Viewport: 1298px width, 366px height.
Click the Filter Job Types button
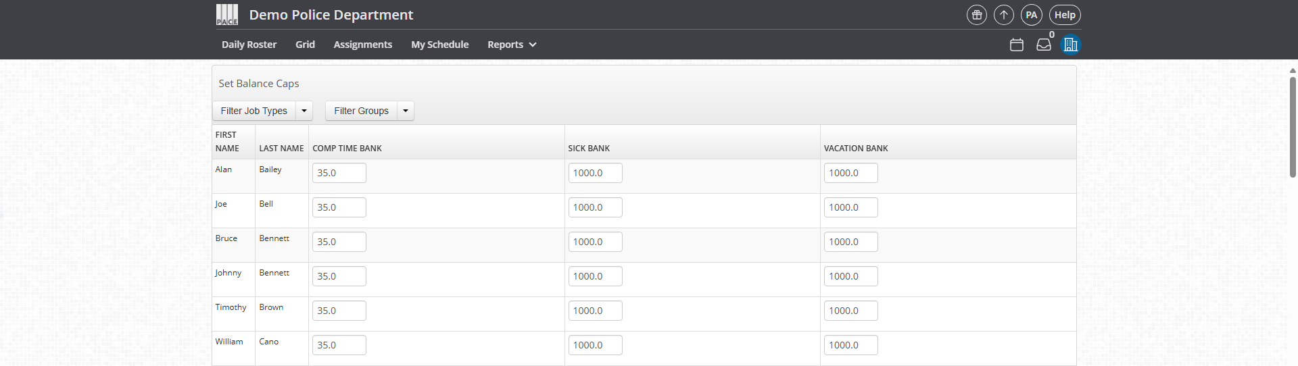[254, 111]
